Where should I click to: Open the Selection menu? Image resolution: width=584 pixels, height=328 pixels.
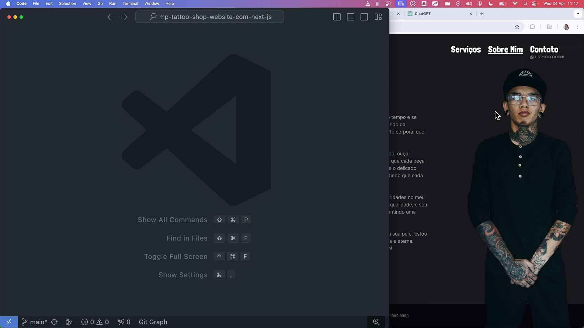tap(68, 4)
